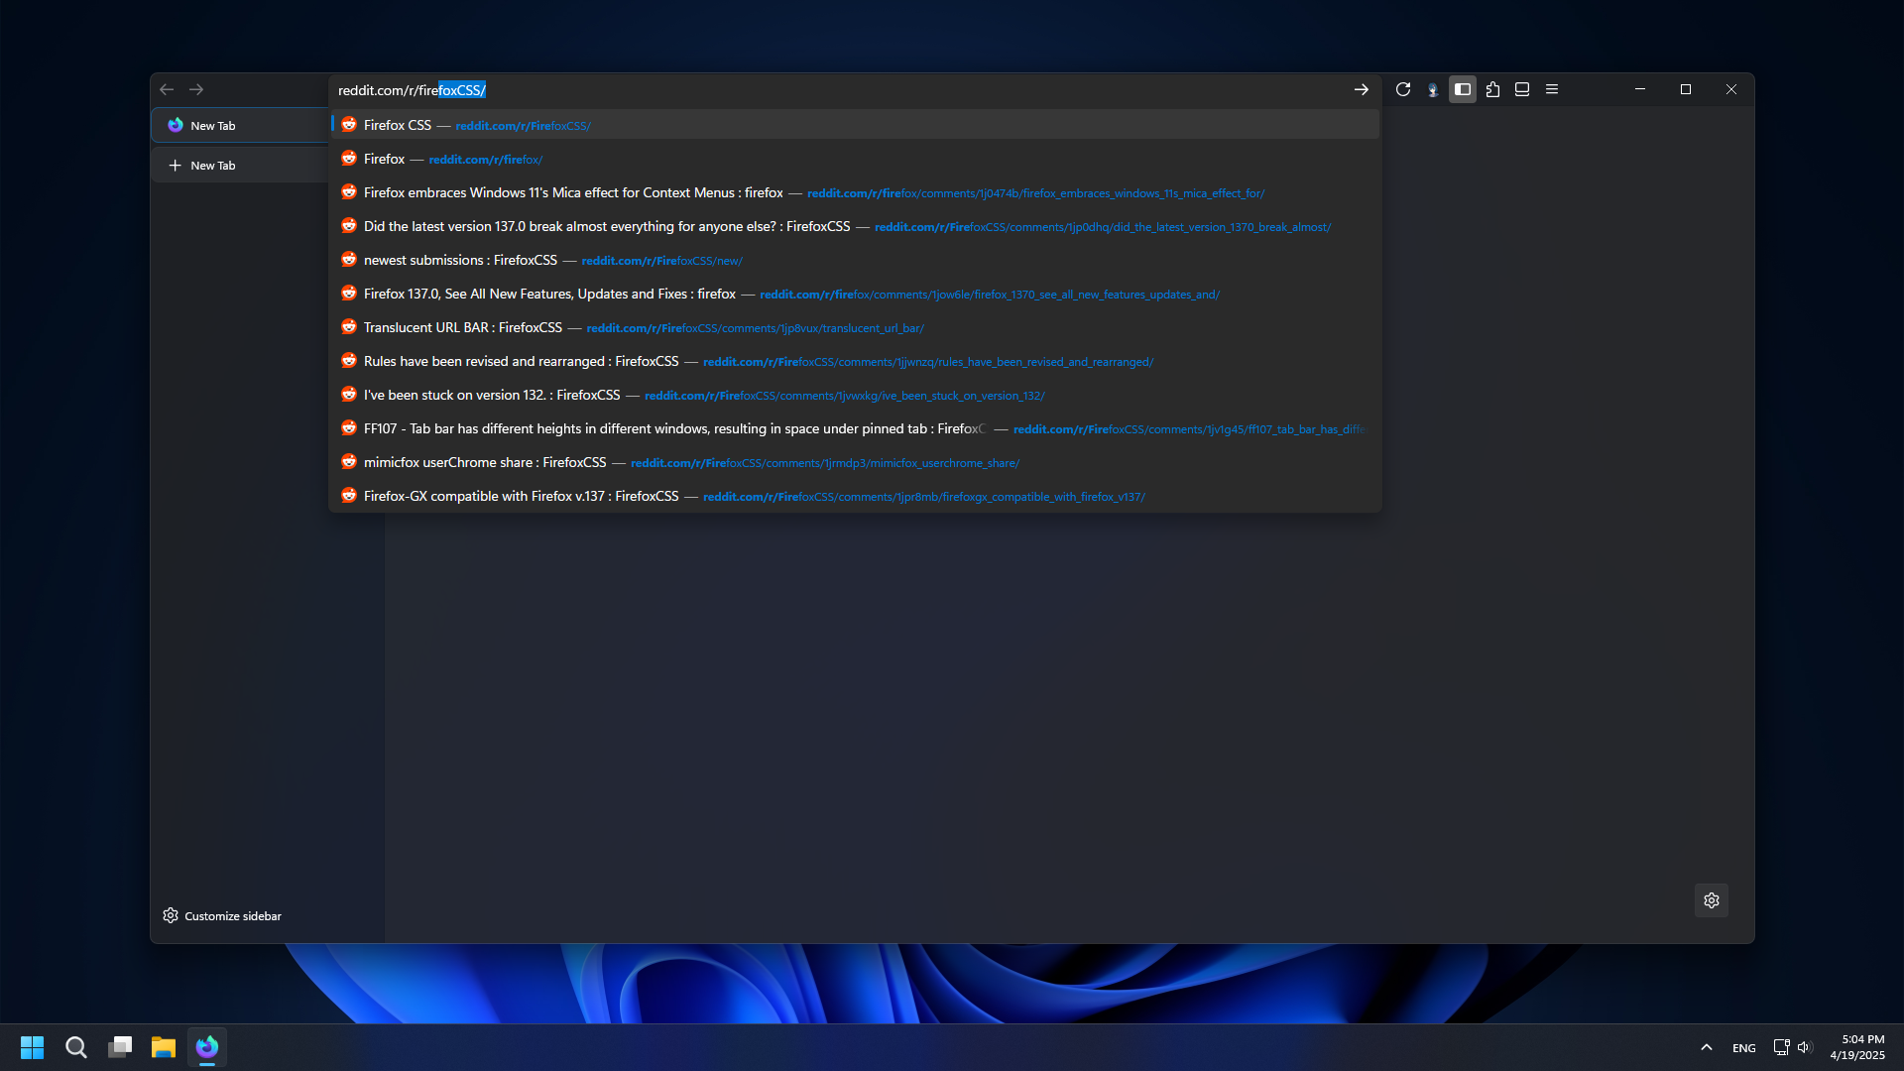Open the profile avatar icon
This screenshot has height=1071, width=1904.
tap(1433, 89)
